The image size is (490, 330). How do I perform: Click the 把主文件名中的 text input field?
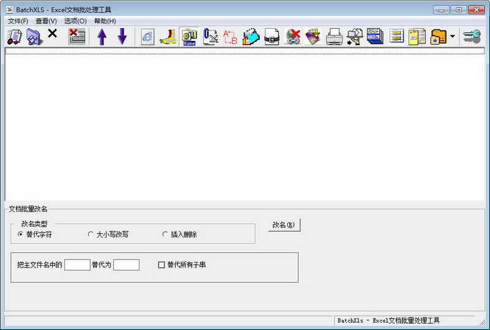77,265
